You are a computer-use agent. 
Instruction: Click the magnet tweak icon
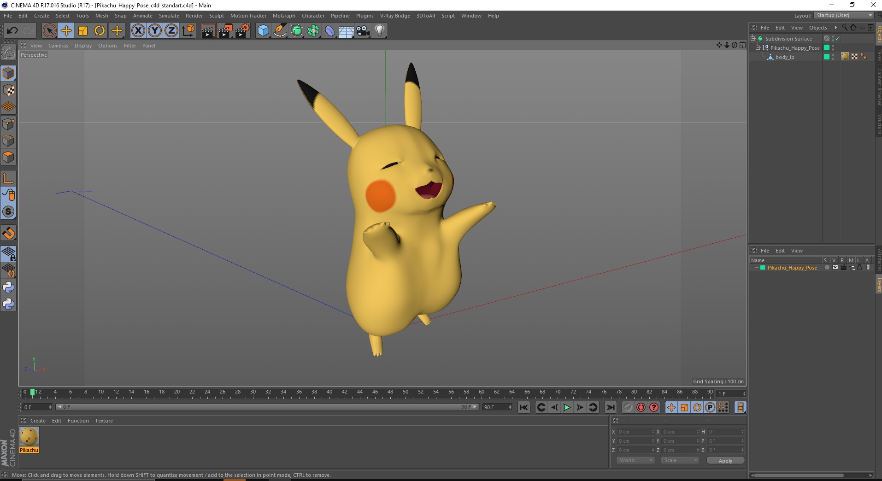[x=8, y=233]
